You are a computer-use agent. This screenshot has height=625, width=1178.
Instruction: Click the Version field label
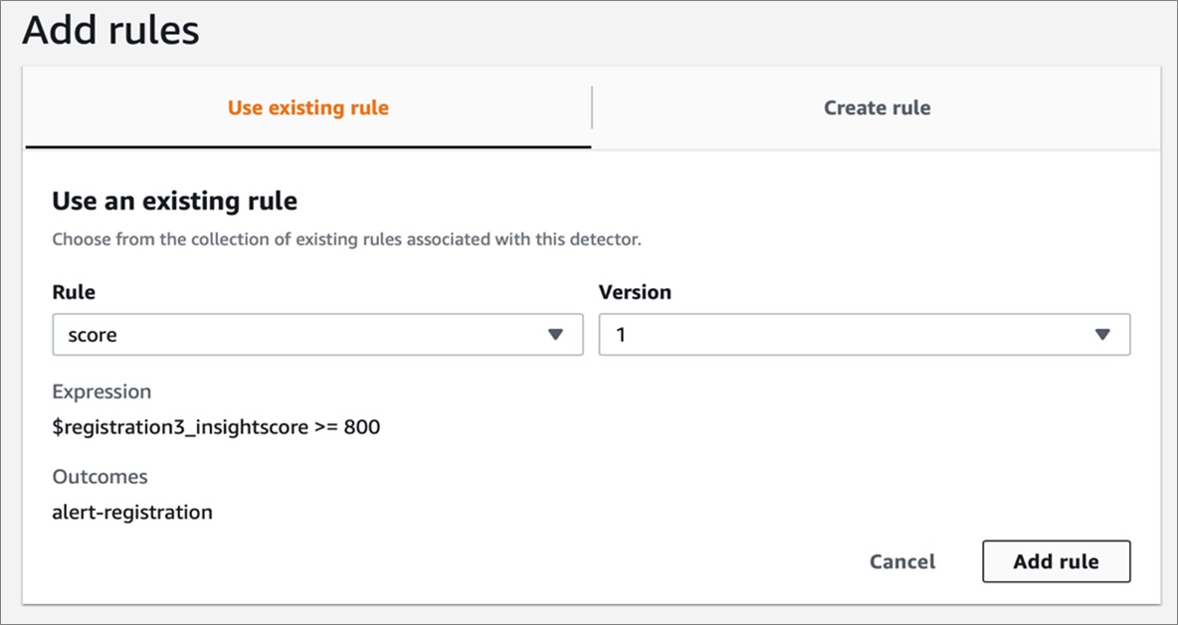click(635, 292)
